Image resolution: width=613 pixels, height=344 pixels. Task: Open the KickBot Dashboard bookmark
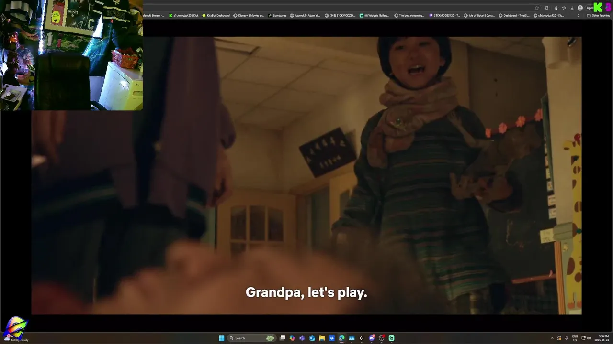pyautogui.click(x=216, y=15)
